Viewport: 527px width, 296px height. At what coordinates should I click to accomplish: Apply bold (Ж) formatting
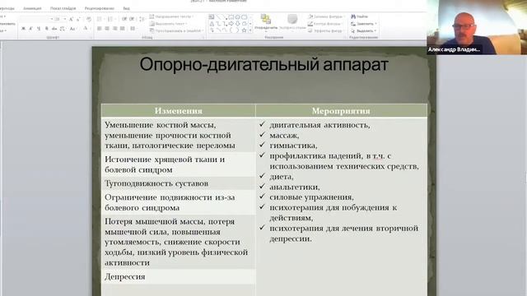click(x=23, y=29)
